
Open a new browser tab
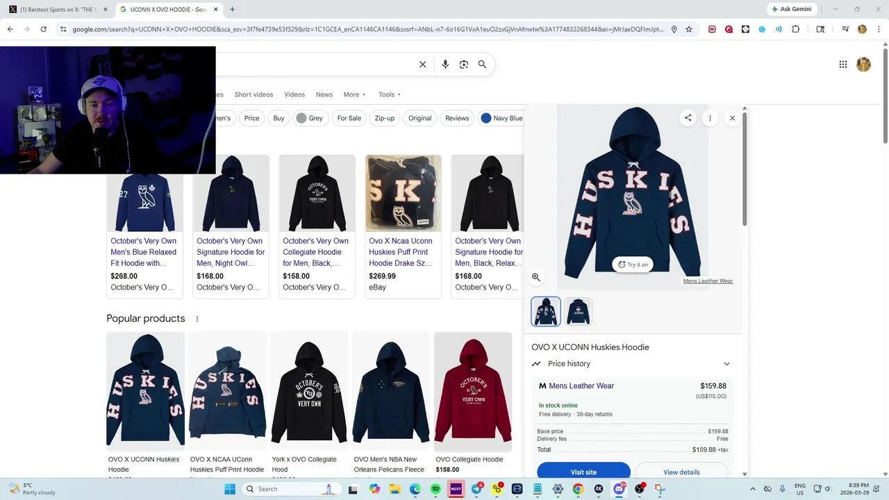[x=232, y=9]
